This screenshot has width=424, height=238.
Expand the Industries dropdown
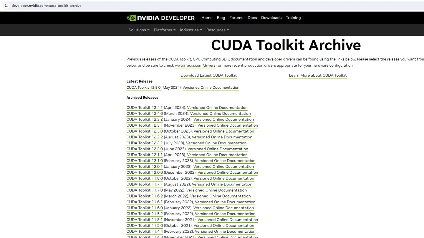click(191, 30)
